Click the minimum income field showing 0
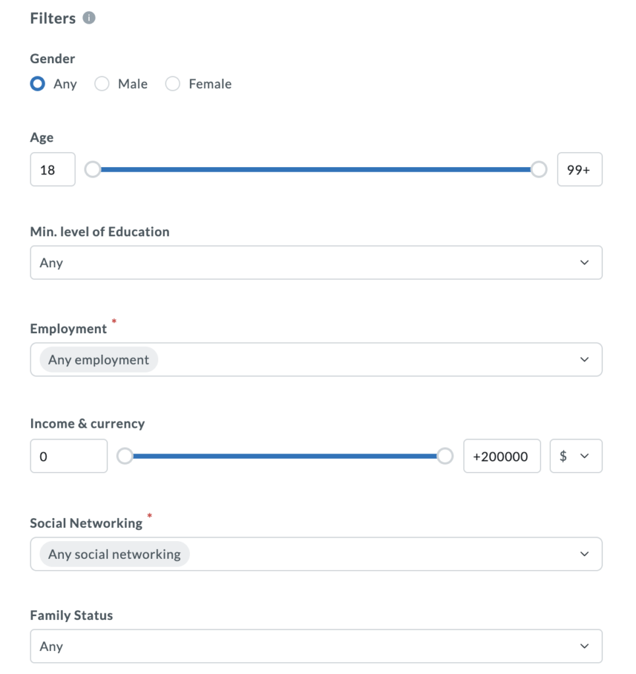Screen dimensions: 636x674 click(x=69, y=456)
